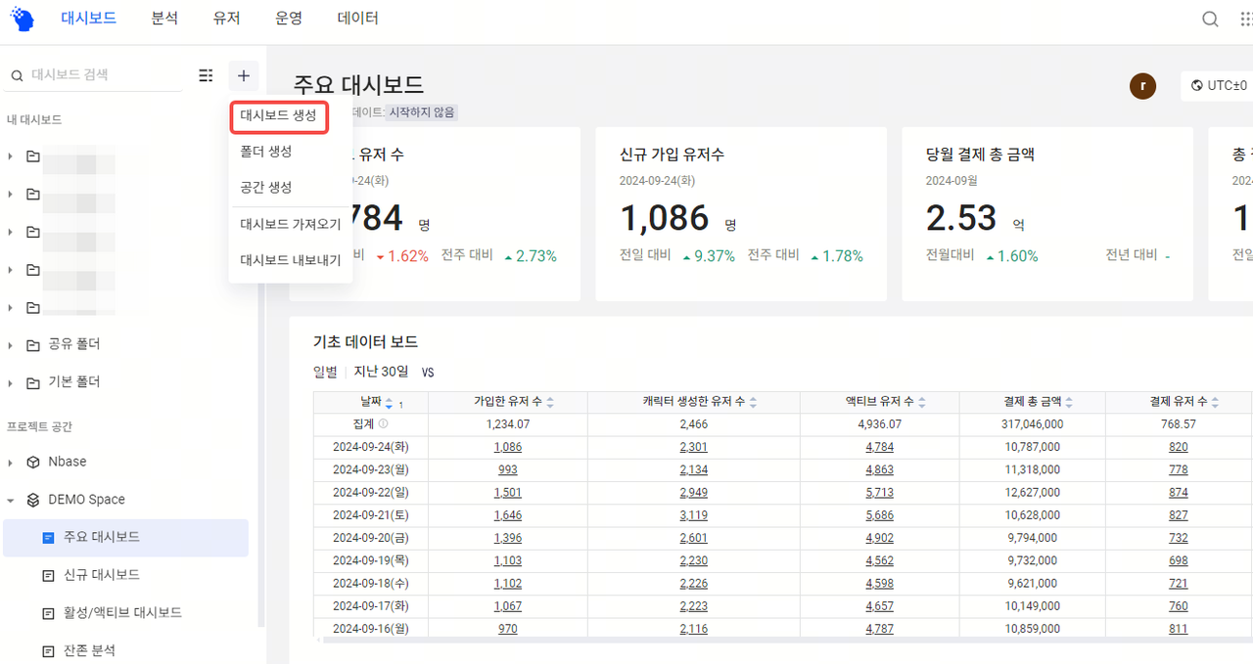Click the 신규 대시보드 dashboard icon
The height and width of the screenshot is (664, 1253).
coord(48,575)
